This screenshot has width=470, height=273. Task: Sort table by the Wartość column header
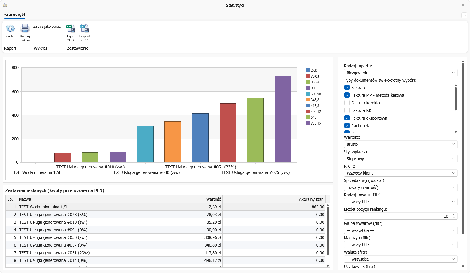click(x=171, y=199)
